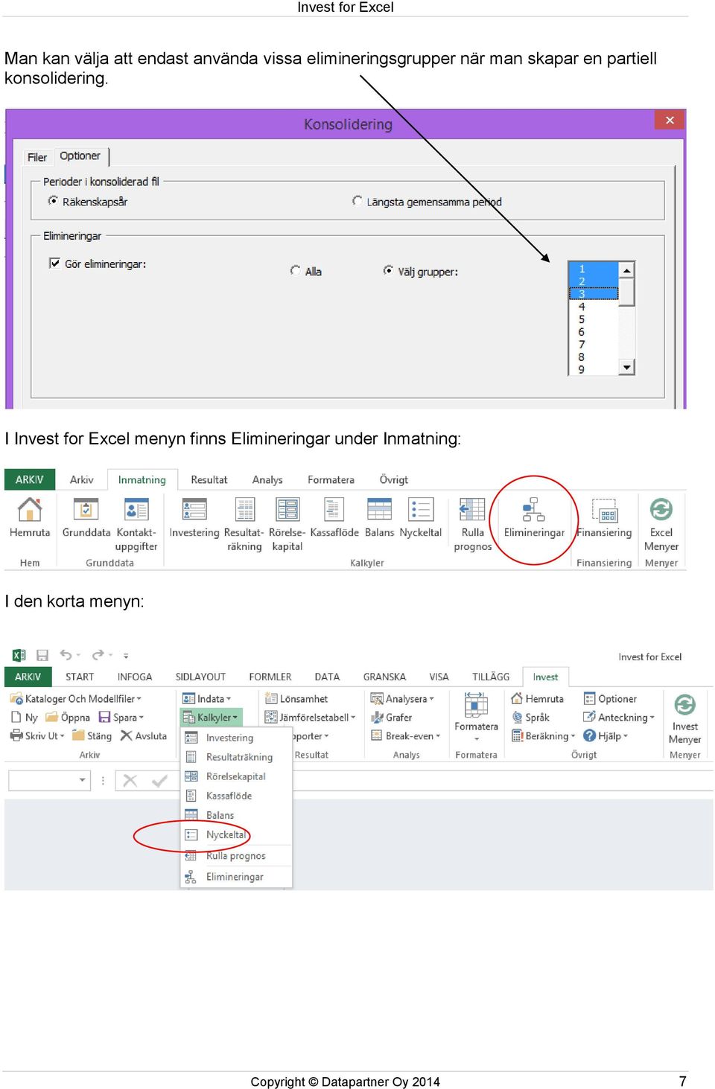Open Kontaktuppgifter contact card icon
Viewport: 715px width, 1089px height.
[x=136, y=510]
